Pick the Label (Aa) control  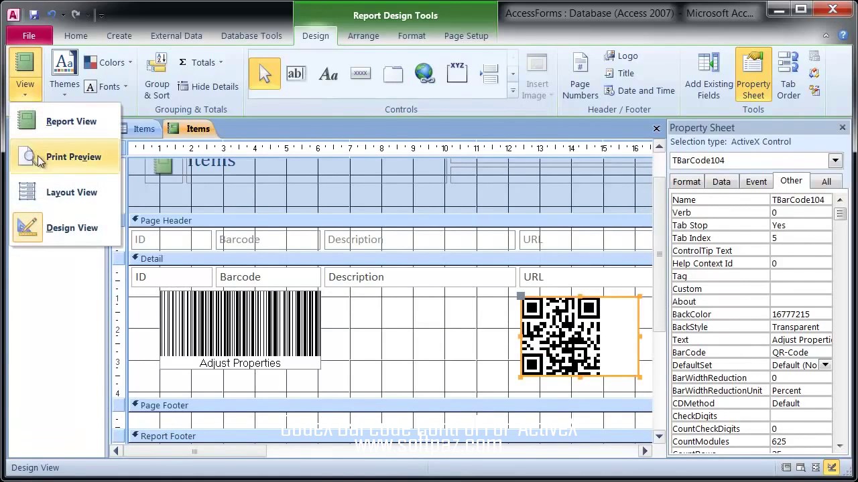tap(328, 74)
